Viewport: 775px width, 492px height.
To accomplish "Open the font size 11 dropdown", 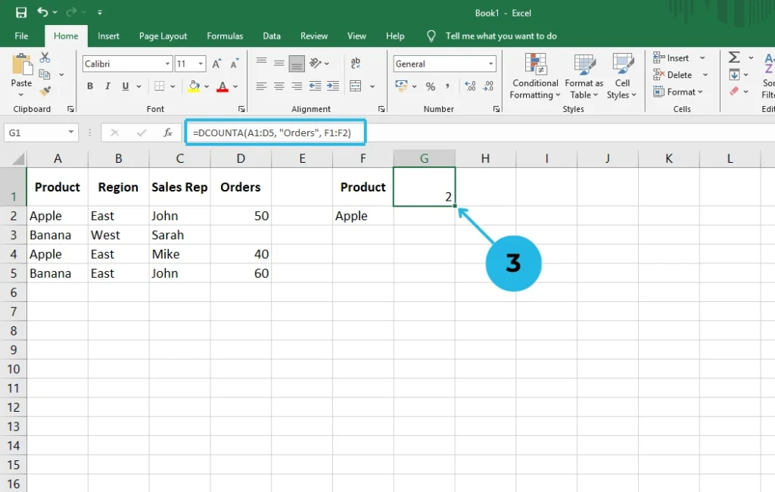I will (200, 64).
